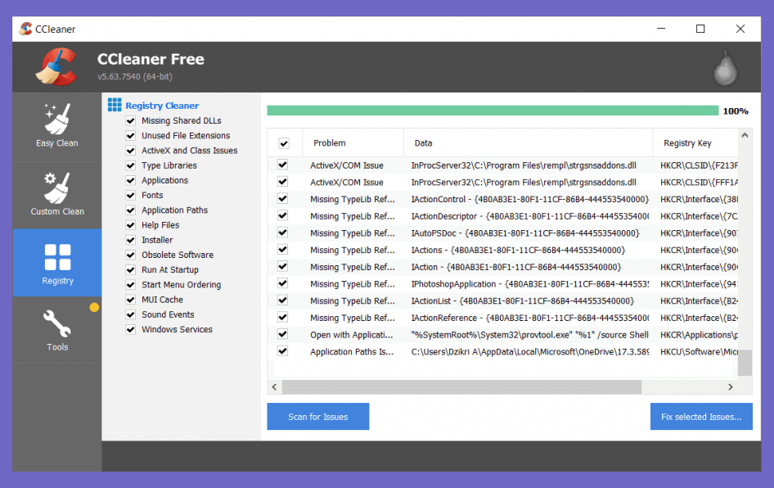774x488 pixels.
Task: Uncheck the provtool.exe Open with Application row
Action: [282, 334]
